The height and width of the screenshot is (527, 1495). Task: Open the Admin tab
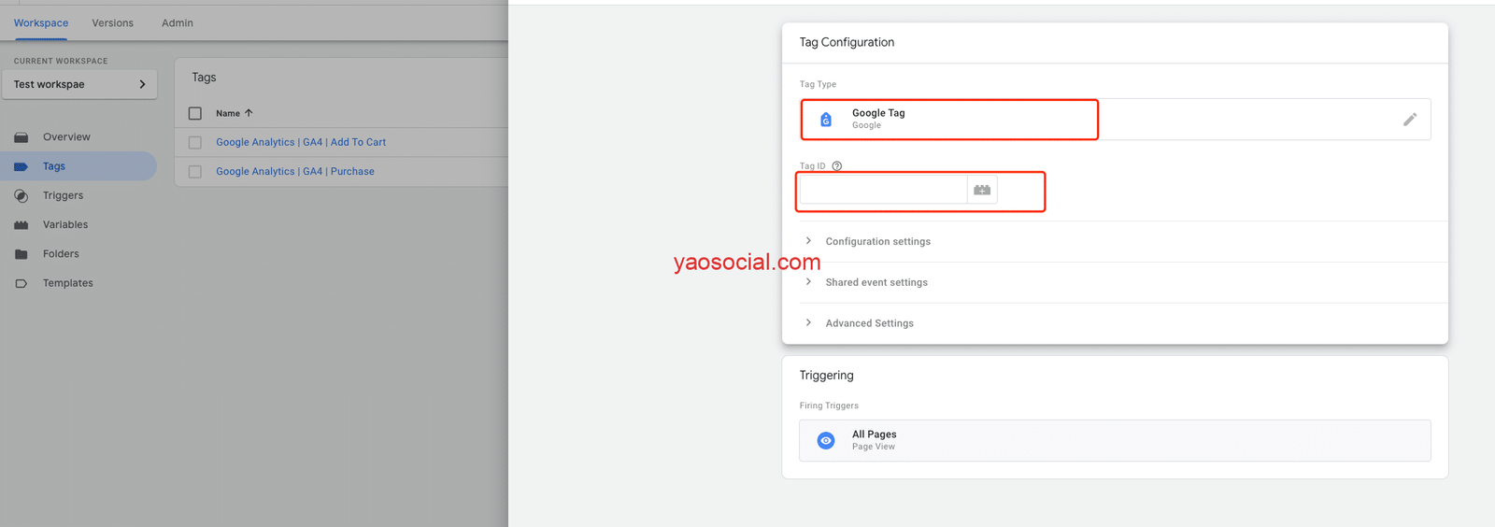coord(178,22)
